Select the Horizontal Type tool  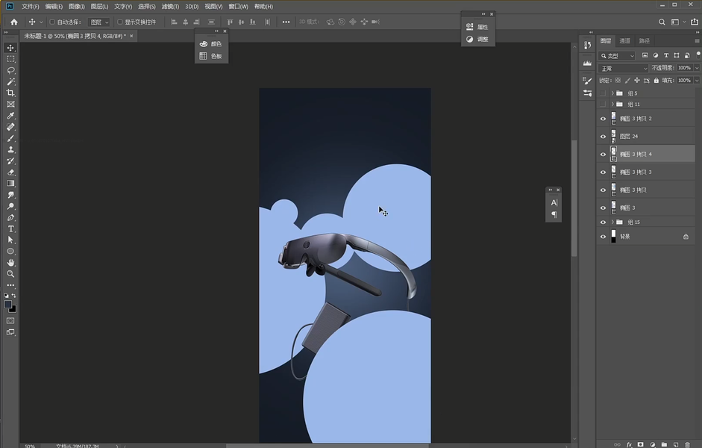click(x=10, y=228)
